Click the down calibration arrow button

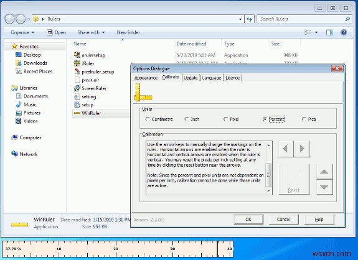(324, 187)
